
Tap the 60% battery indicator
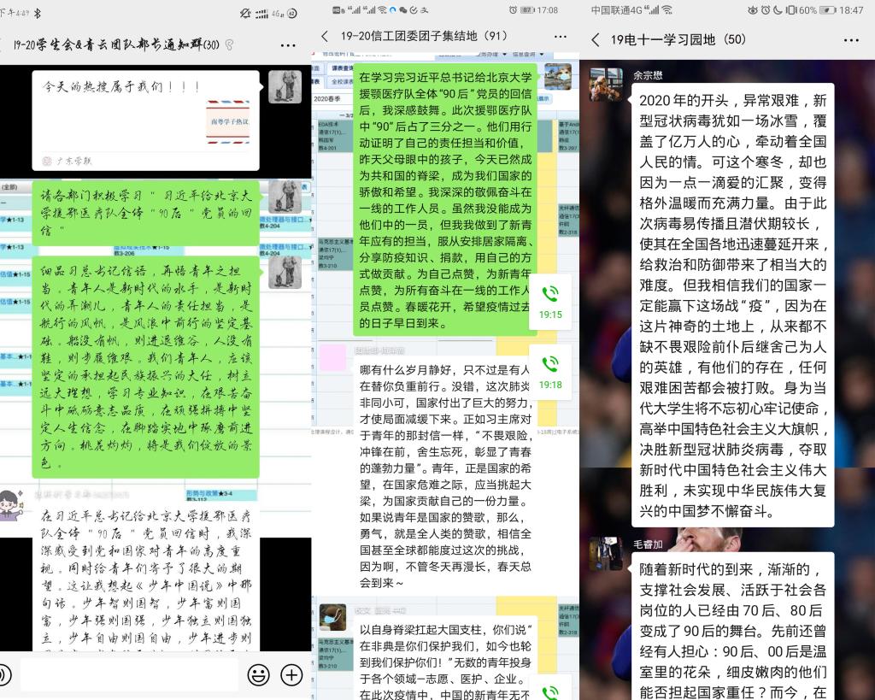point(816,10)
